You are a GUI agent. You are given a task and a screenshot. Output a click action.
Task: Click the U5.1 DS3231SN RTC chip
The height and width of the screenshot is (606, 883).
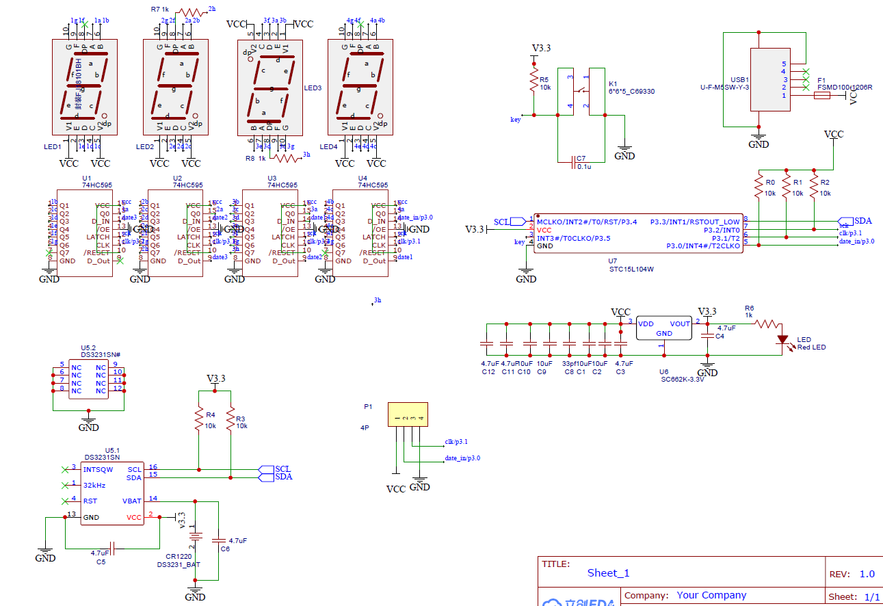112,492
